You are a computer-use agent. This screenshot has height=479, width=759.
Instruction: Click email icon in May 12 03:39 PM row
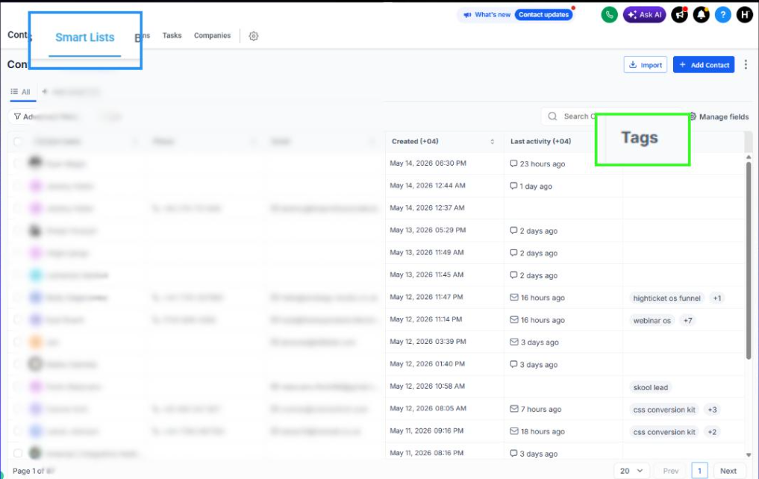point(514,342)
